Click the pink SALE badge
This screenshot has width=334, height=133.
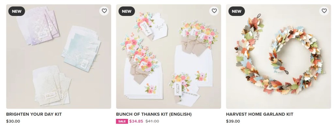[122, 122]
